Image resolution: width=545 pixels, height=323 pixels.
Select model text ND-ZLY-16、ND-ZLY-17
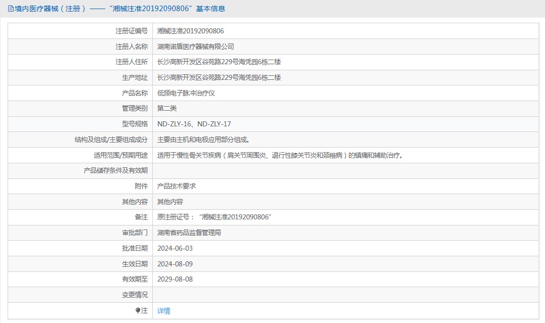point(194,124)
